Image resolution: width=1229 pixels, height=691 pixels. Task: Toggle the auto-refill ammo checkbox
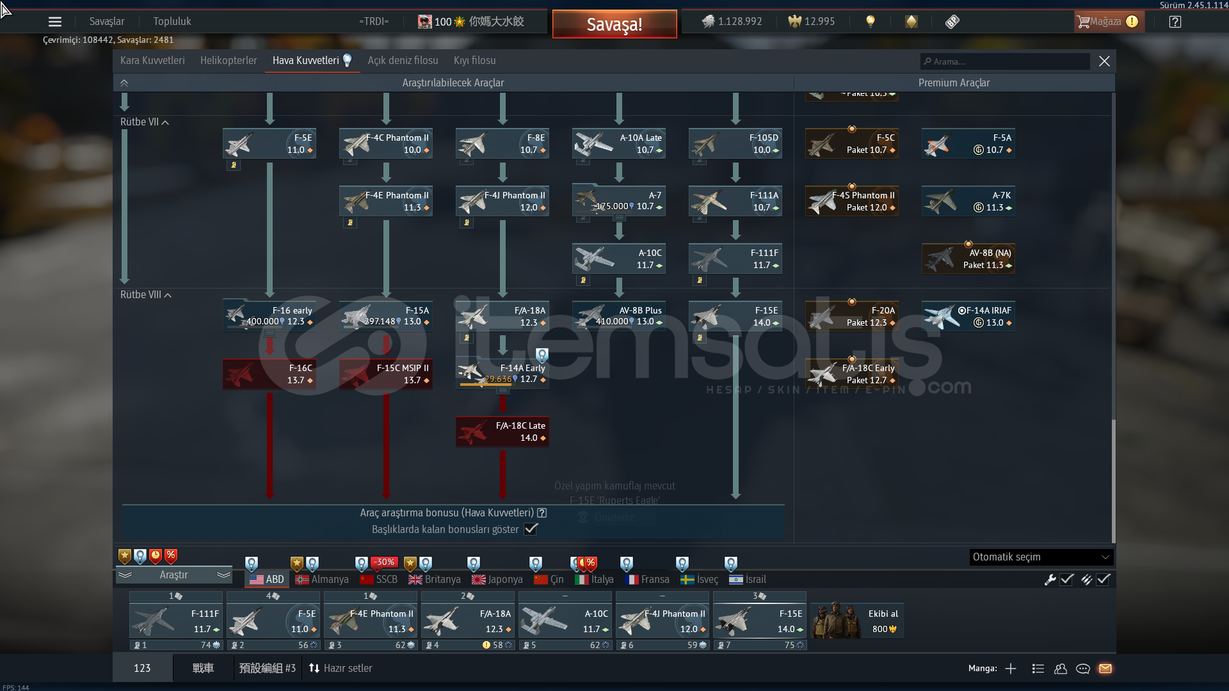pos(1103,580)
